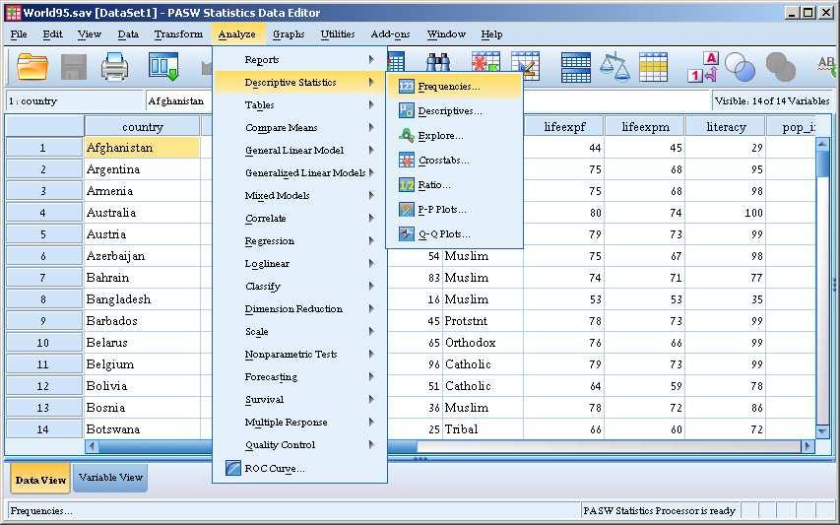The height and width of the screenshot is (525, 840).
Task: Select the Bangladesh country cell
Action: (x=142, y=298)
